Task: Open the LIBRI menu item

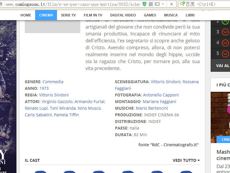Action: (x=190, y=15)
